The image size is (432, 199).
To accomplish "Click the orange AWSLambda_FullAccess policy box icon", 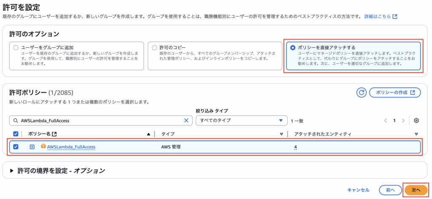I will 43,146.
